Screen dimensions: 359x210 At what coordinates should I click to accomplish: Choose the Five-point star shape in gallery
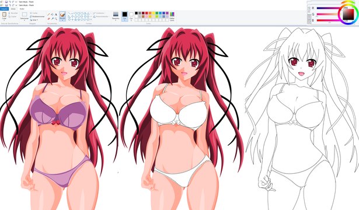point(75,19)
